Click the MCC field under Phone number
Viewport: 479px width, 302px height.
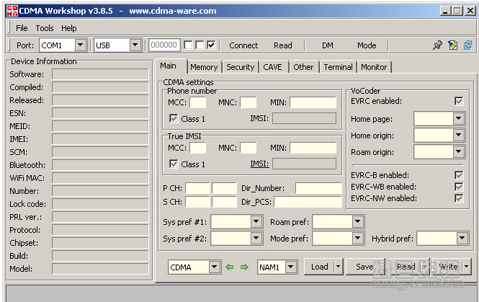(197, 102)
